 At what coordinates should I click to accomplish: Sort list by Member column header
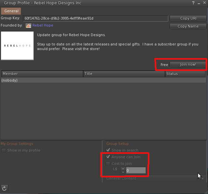(42, 74)
